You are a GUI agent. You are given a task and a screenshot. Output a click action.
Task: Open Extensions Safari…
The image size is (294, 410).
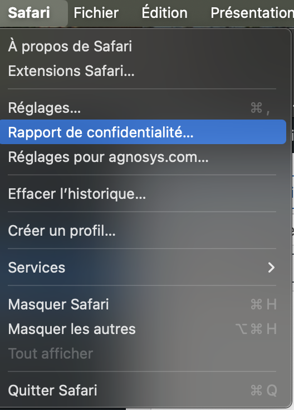click(x=143, y=71)
